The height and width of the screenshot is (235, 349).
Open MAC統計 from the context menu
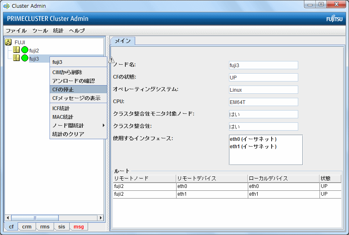(x=78, y=117)
